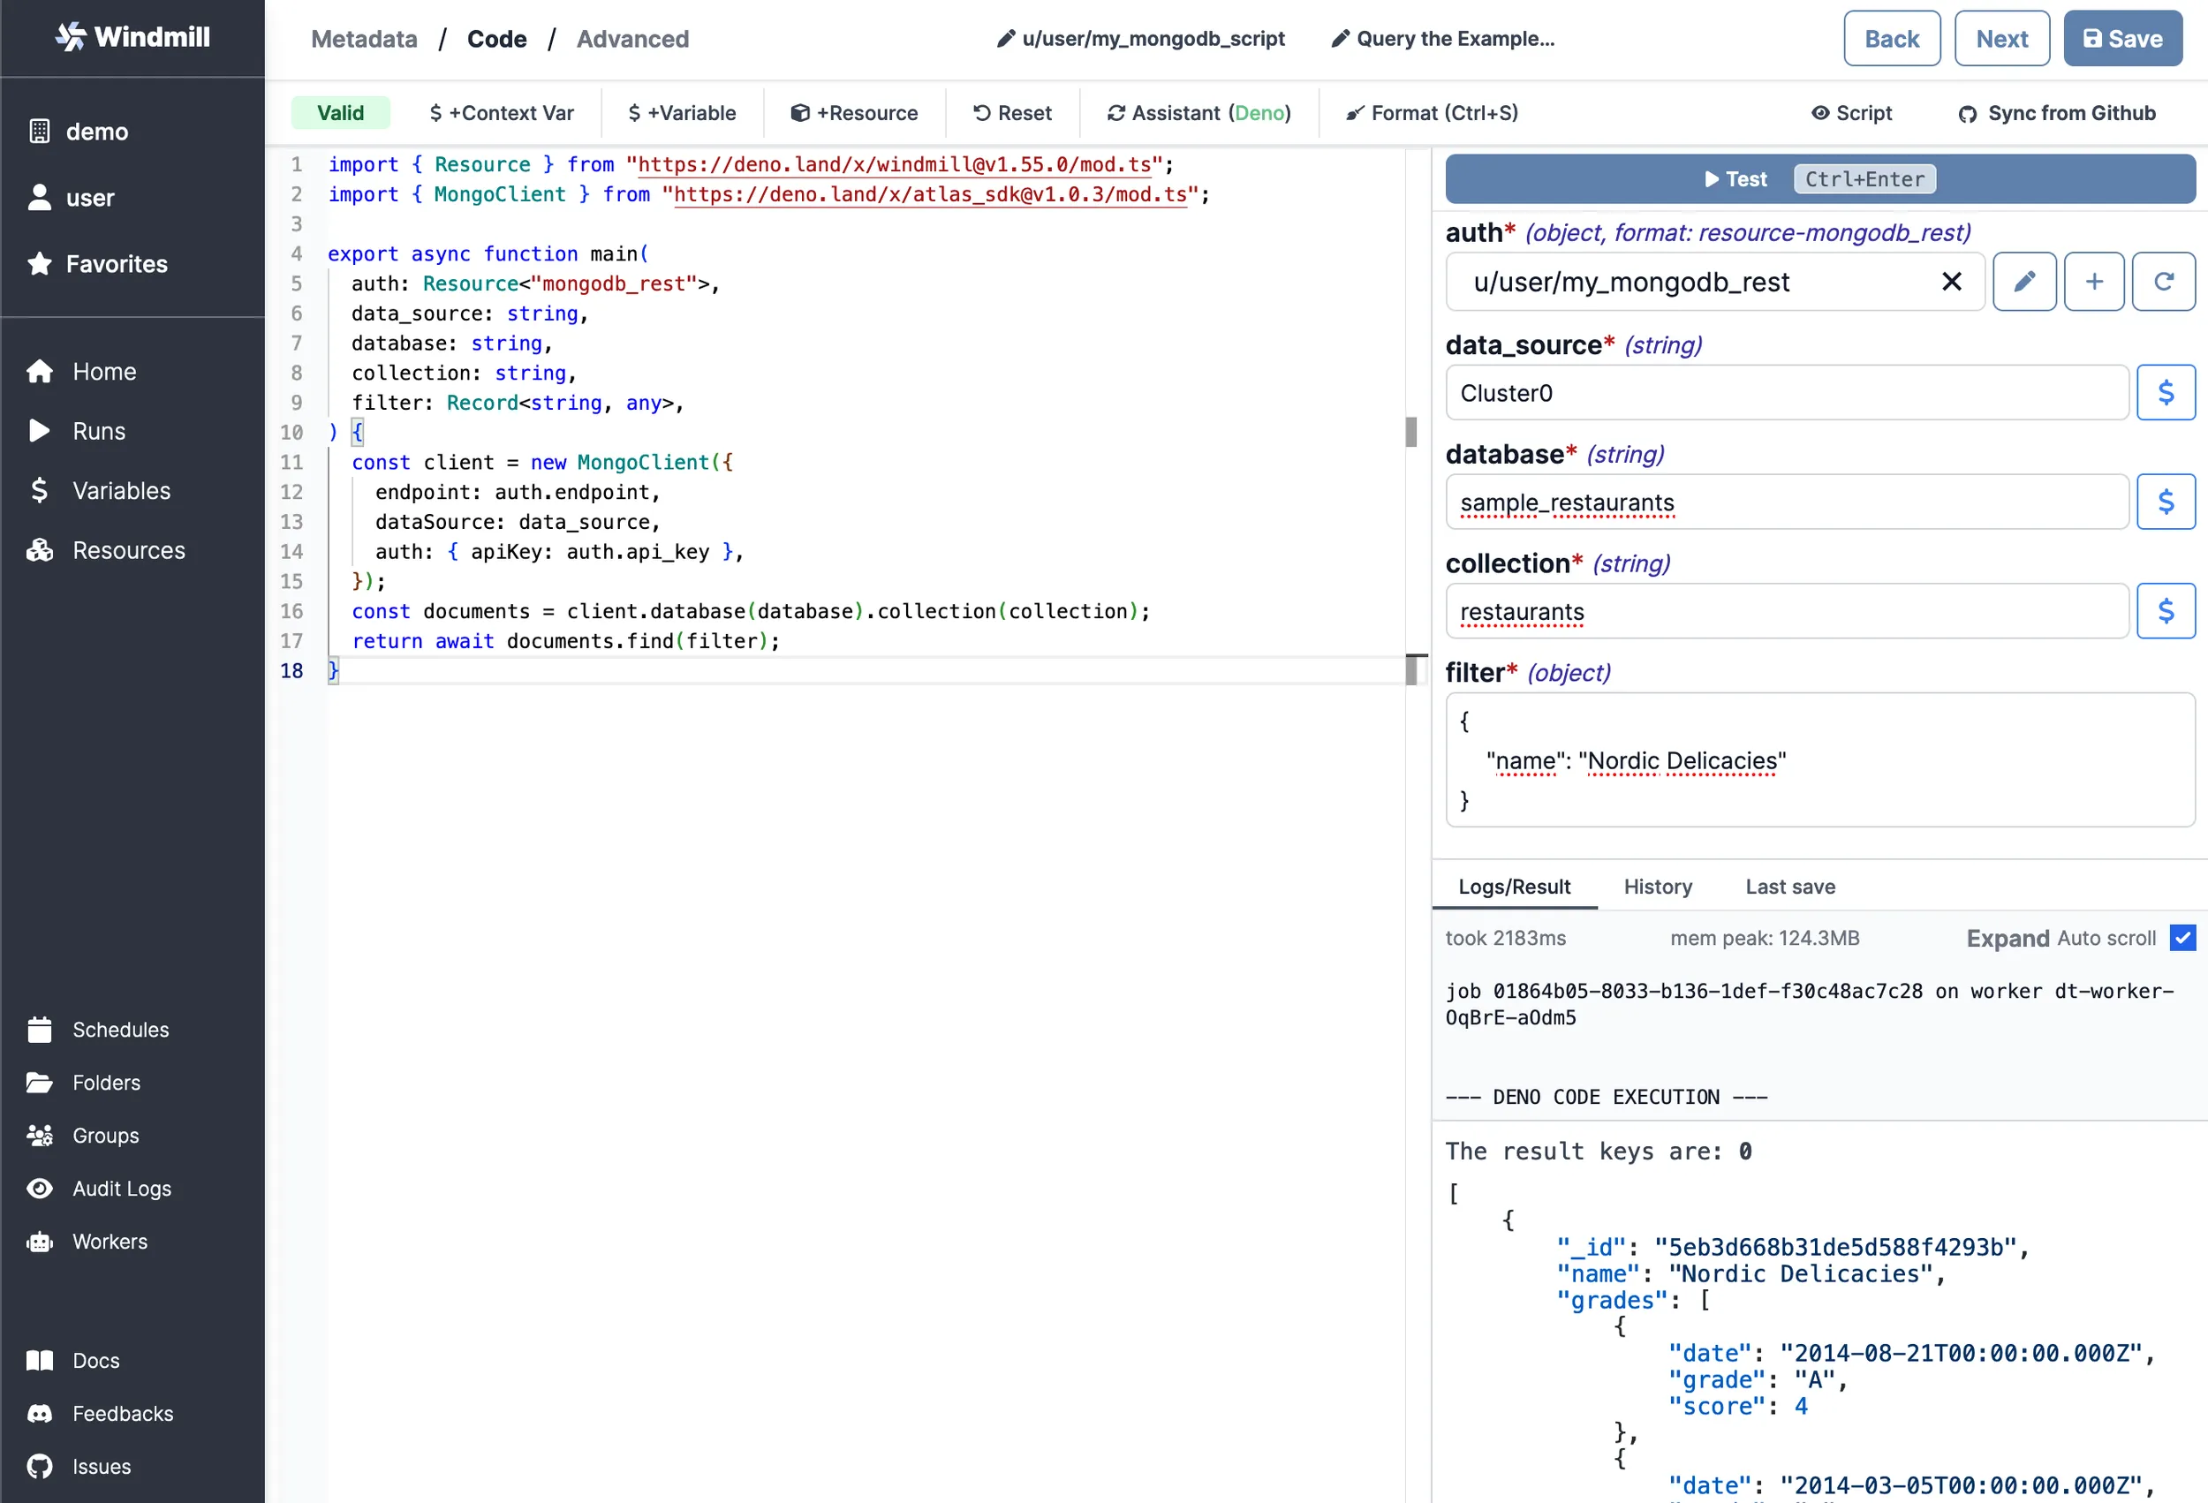The width and height of the screenshot is (2208, 1503).
Task: Click the dollar icon next to collection field
Action: click(2166, 611)
